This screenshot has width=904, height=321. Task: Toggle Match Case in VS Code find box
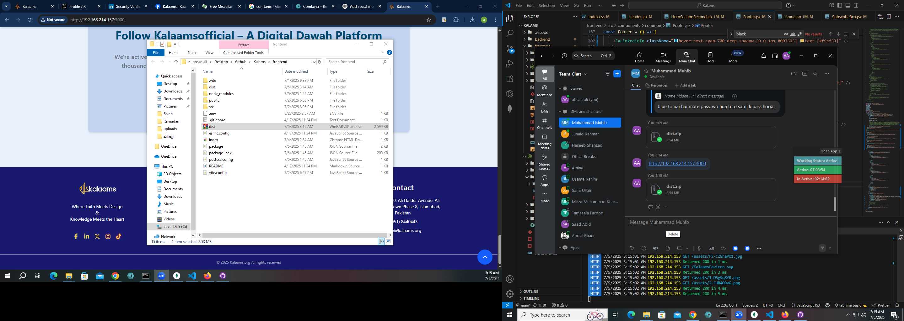(x=786, y=34)
